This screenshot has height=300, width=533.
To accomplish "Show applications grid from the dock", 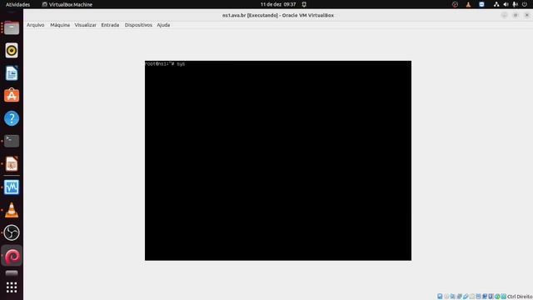I will (12, 287).
